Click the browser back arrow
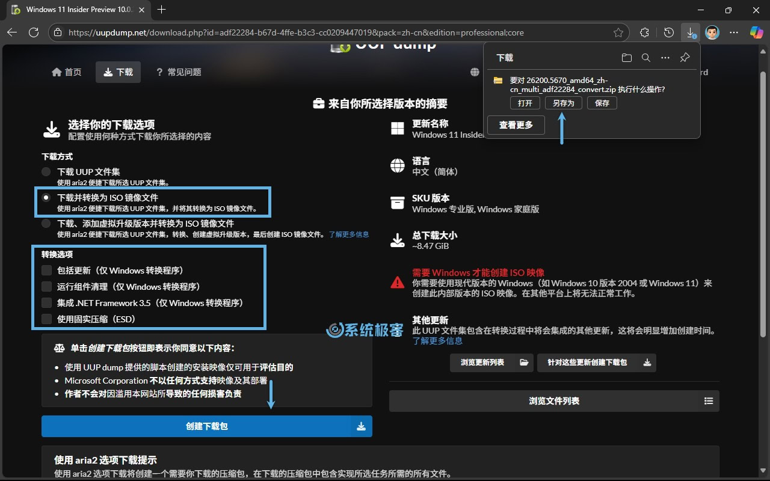 [11, 32]
